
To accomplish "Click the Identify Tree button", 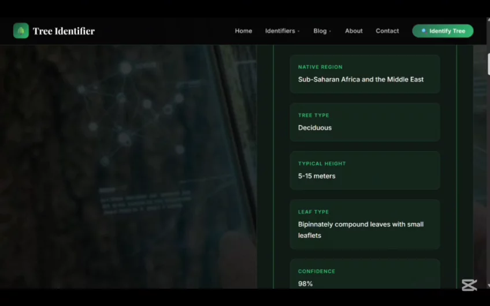I will (x=443, y=31).
